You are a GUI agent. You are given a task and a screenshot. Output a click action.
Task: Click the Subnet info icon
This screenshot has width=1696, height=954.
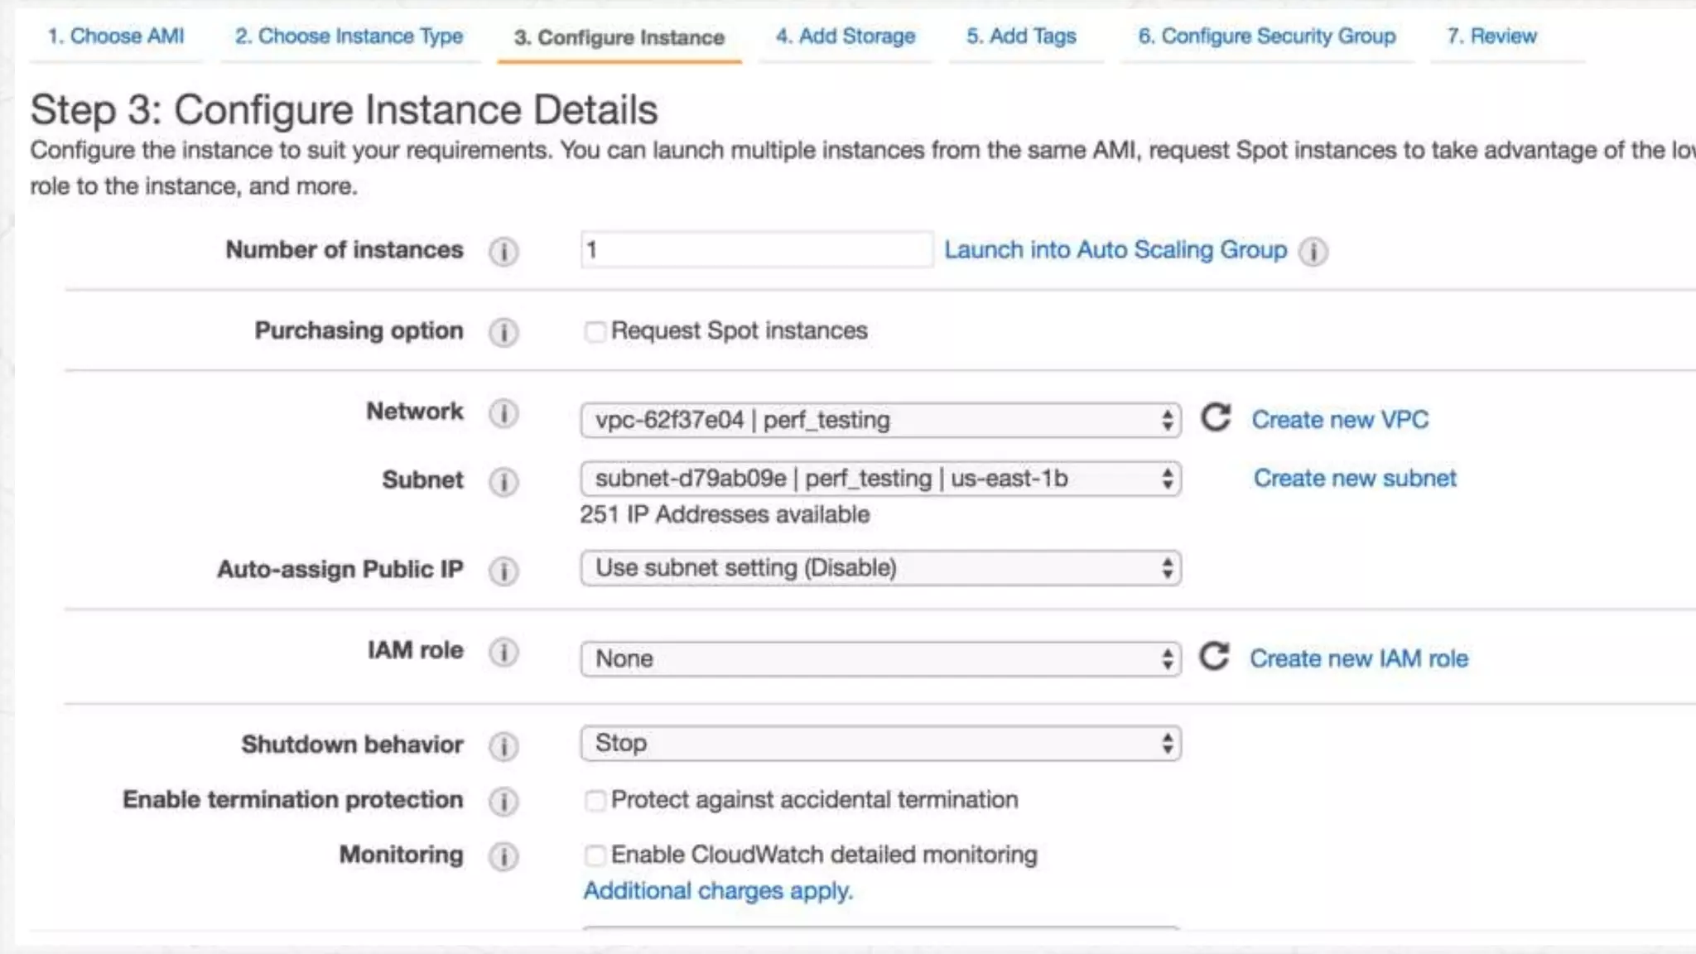(503, 481)
